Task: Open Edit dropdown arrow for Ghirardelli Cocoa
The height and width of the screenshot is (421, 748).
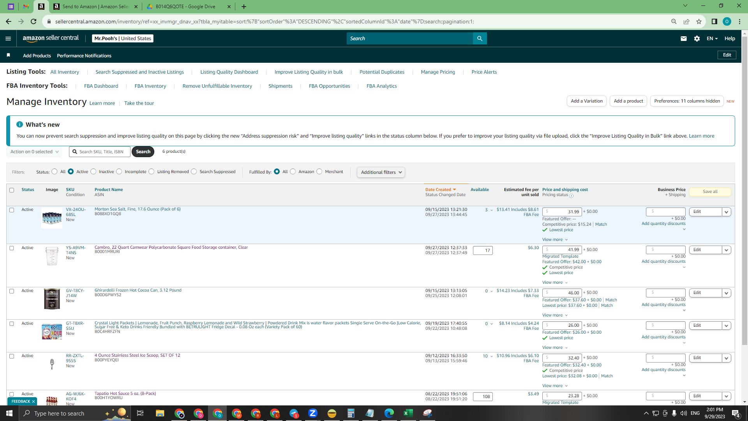Action: pyautogui.click(x=726, y=293)
